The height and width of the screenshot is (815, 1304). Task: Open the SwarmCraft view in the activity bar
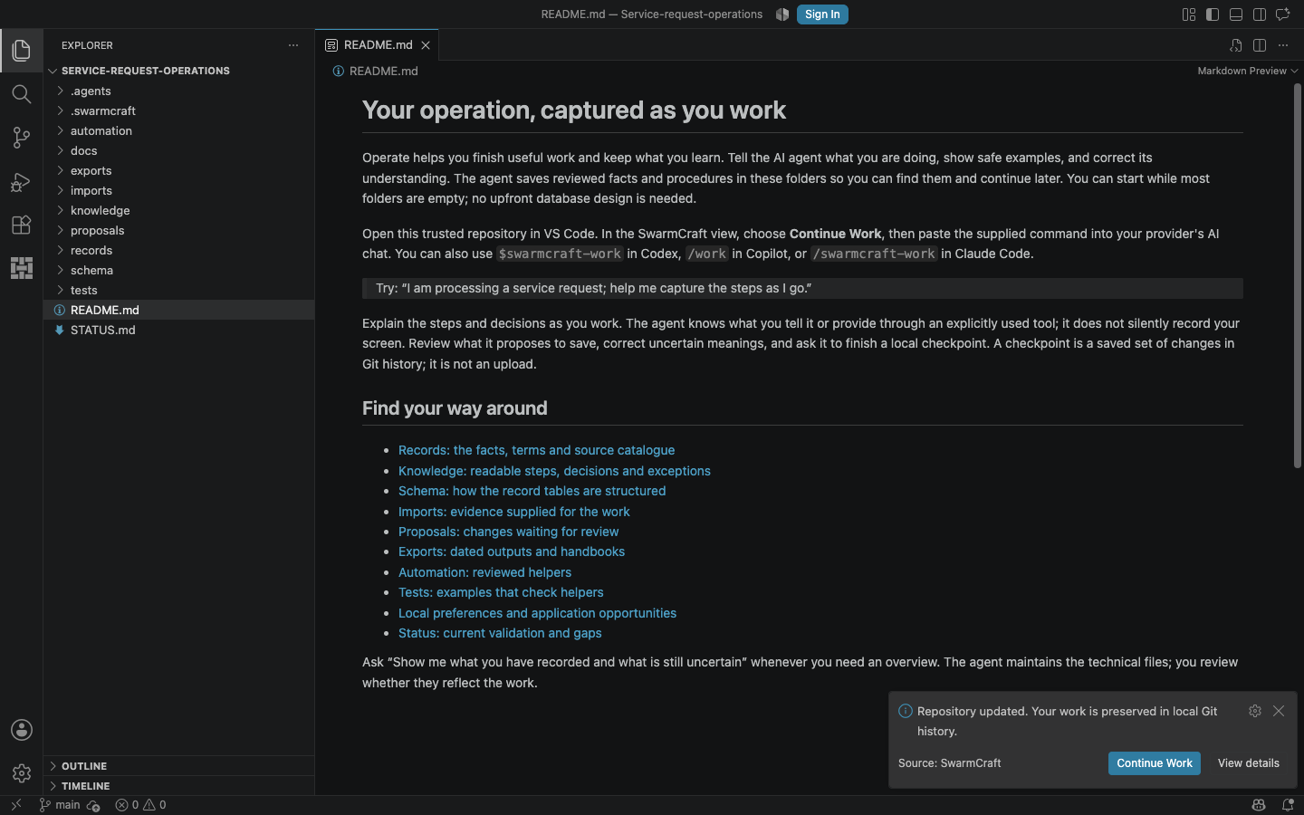click(22, 268)
